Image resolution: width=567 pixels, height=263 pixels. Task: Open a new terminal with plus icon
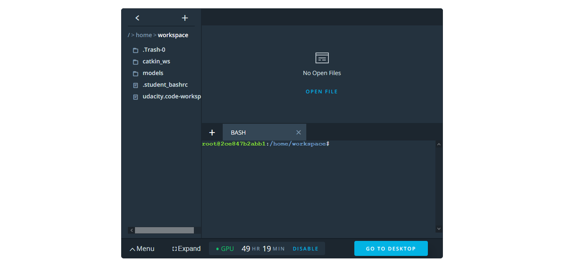point(212,133)
